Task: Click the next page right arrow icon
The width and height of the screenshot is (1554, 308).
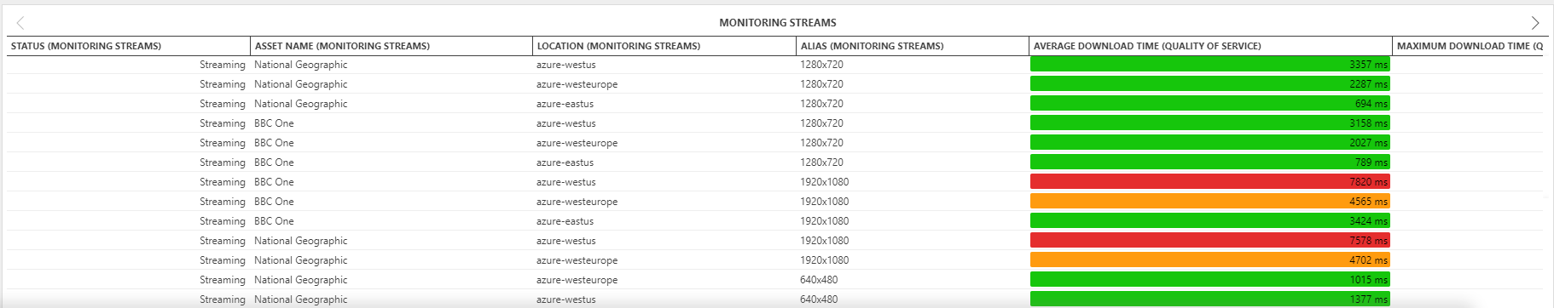Action: pos(1535,23)
